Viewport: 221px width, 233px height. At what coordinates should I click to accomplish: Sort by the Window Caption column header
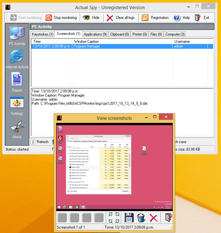(122, 42)
